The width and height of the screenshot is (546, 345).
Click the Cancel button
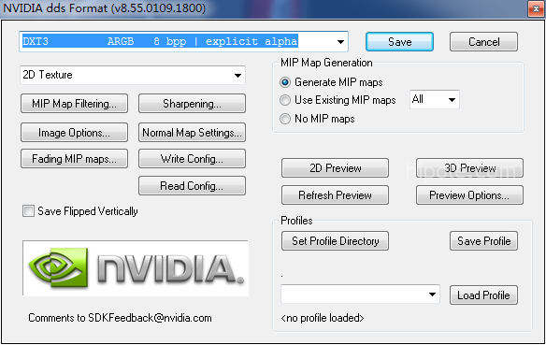483,42
